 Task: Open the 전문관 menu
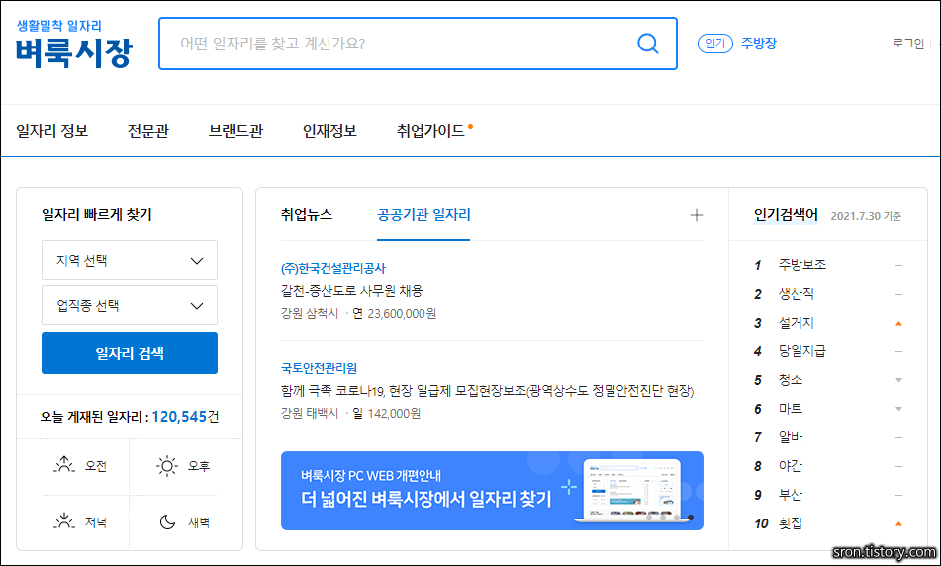click(148, 131)
